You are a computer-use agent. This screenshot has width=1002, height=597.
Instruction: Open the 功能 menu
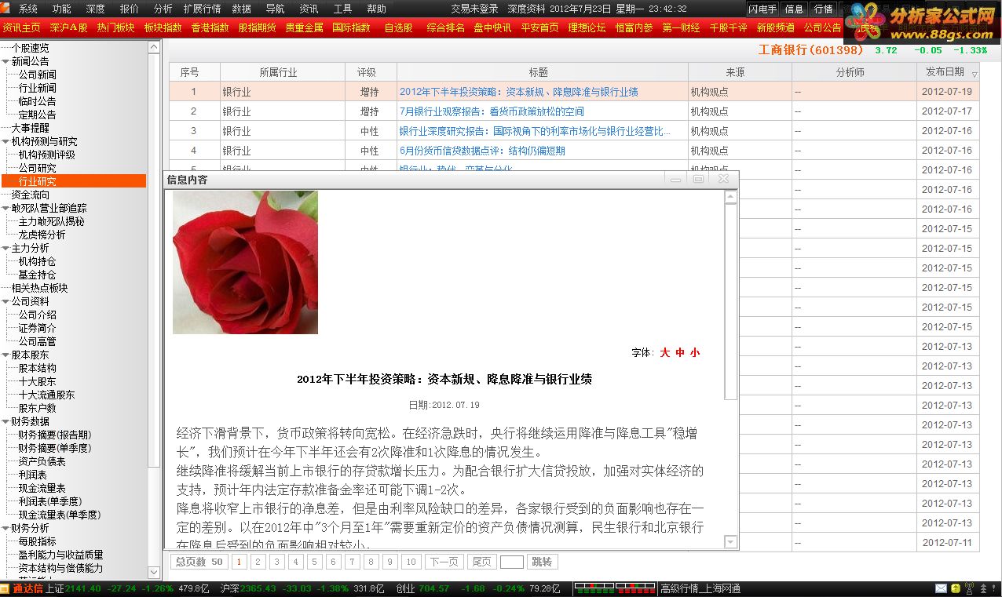(61, 9)
